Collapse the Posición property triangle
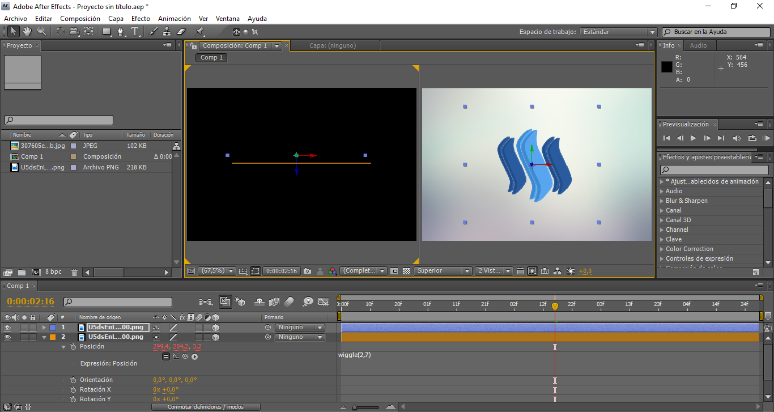This screenshot has height=412, width=774. (x=63, y=346)
